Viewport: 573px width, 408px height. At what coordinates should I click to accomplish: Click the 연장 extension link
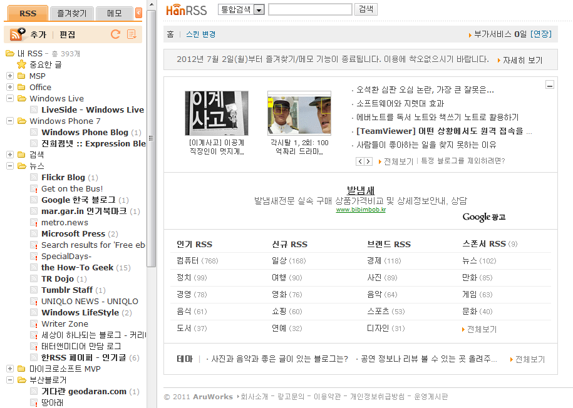pyautogui.click(x=541, y=34)
